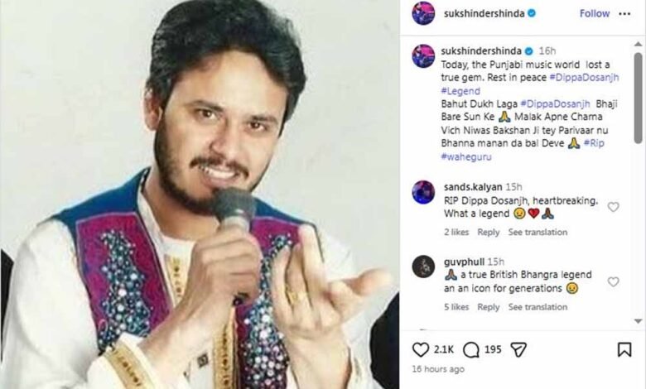Share the post with the paper plane icon
646x389 pixels.
[x=518, y=349]
